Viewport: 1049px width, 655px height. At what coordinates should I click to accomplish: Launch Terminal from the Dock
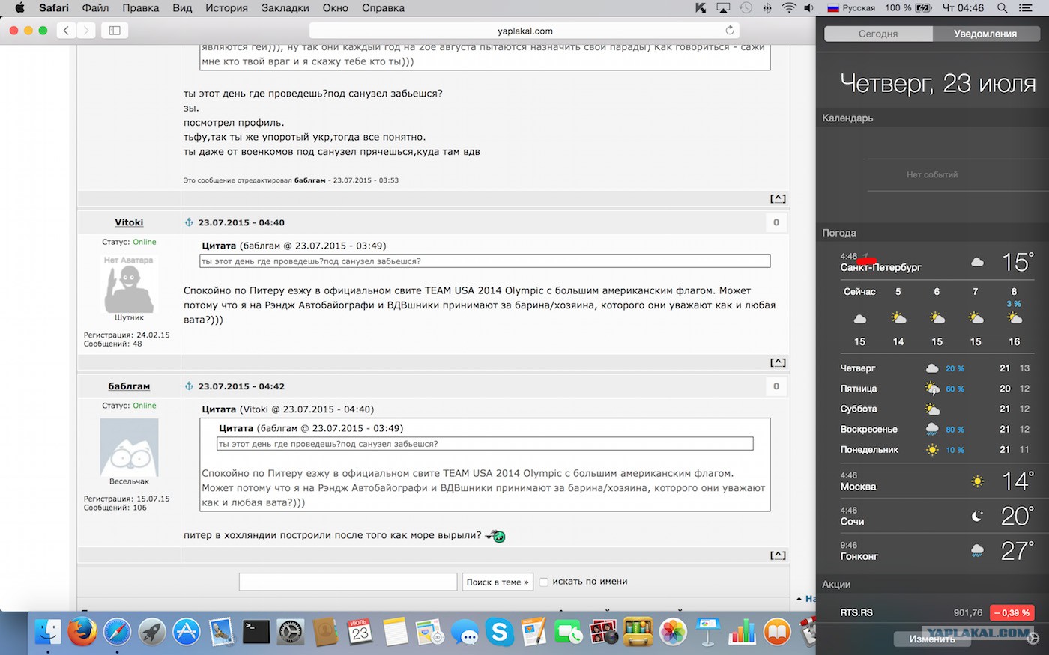pyautogui.click(x=256, y=633)
